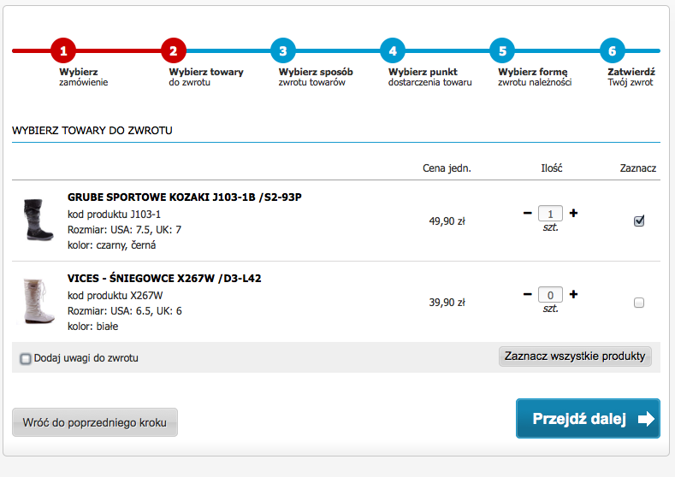Click step 5 circle Wybierz formę zwrotu

pos(502,50)
